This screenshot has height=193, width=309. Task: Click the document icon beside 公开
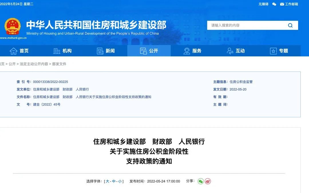pos(143,51)
